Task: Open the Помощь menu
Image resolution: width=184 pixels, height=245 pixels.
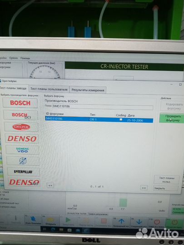Action: click(25, 58)
